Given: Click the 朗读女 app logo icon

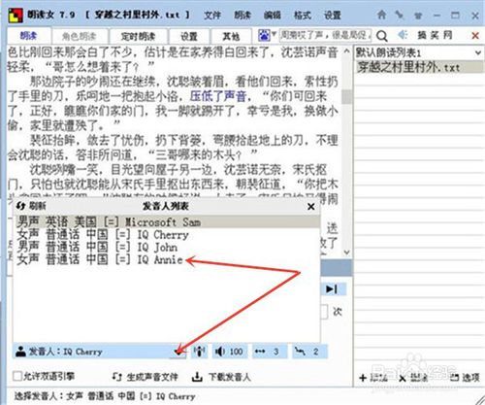Looking at the screenshot, I should coord(16,15).
